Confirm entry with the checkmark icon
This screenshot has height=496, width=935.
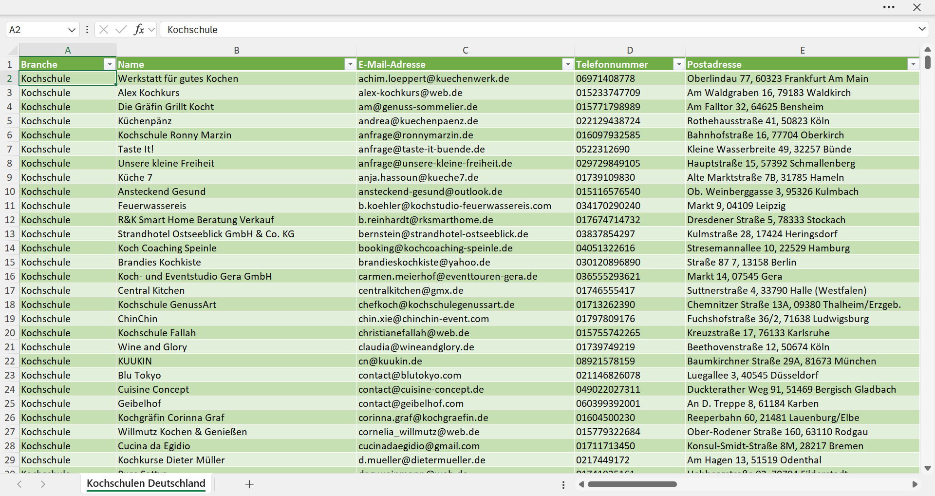tap(121, 30)
